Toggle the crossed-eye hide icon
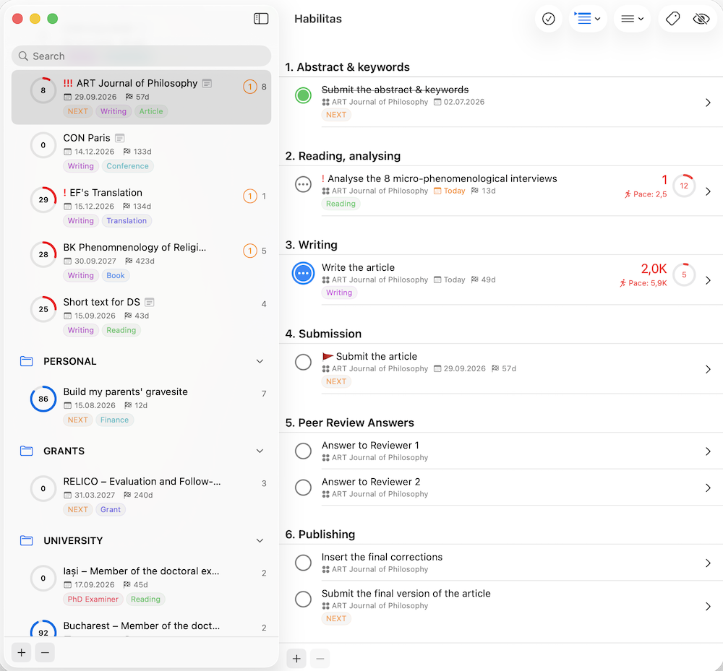 [x=701, y=19]
